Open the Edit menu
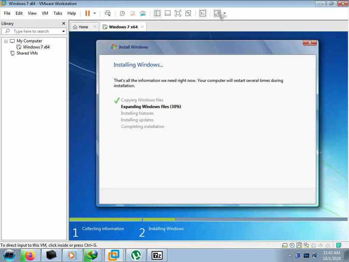The width and height of the screenshot is (349, 262). click(x=19, y=13)
